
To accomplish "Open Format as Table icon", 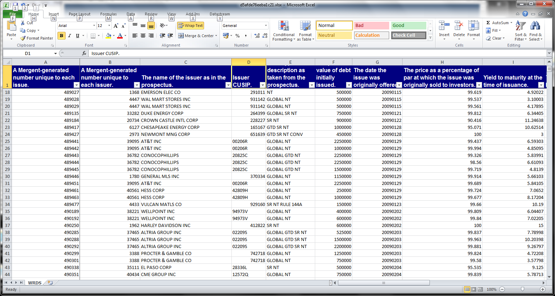I will click(305, 26).
